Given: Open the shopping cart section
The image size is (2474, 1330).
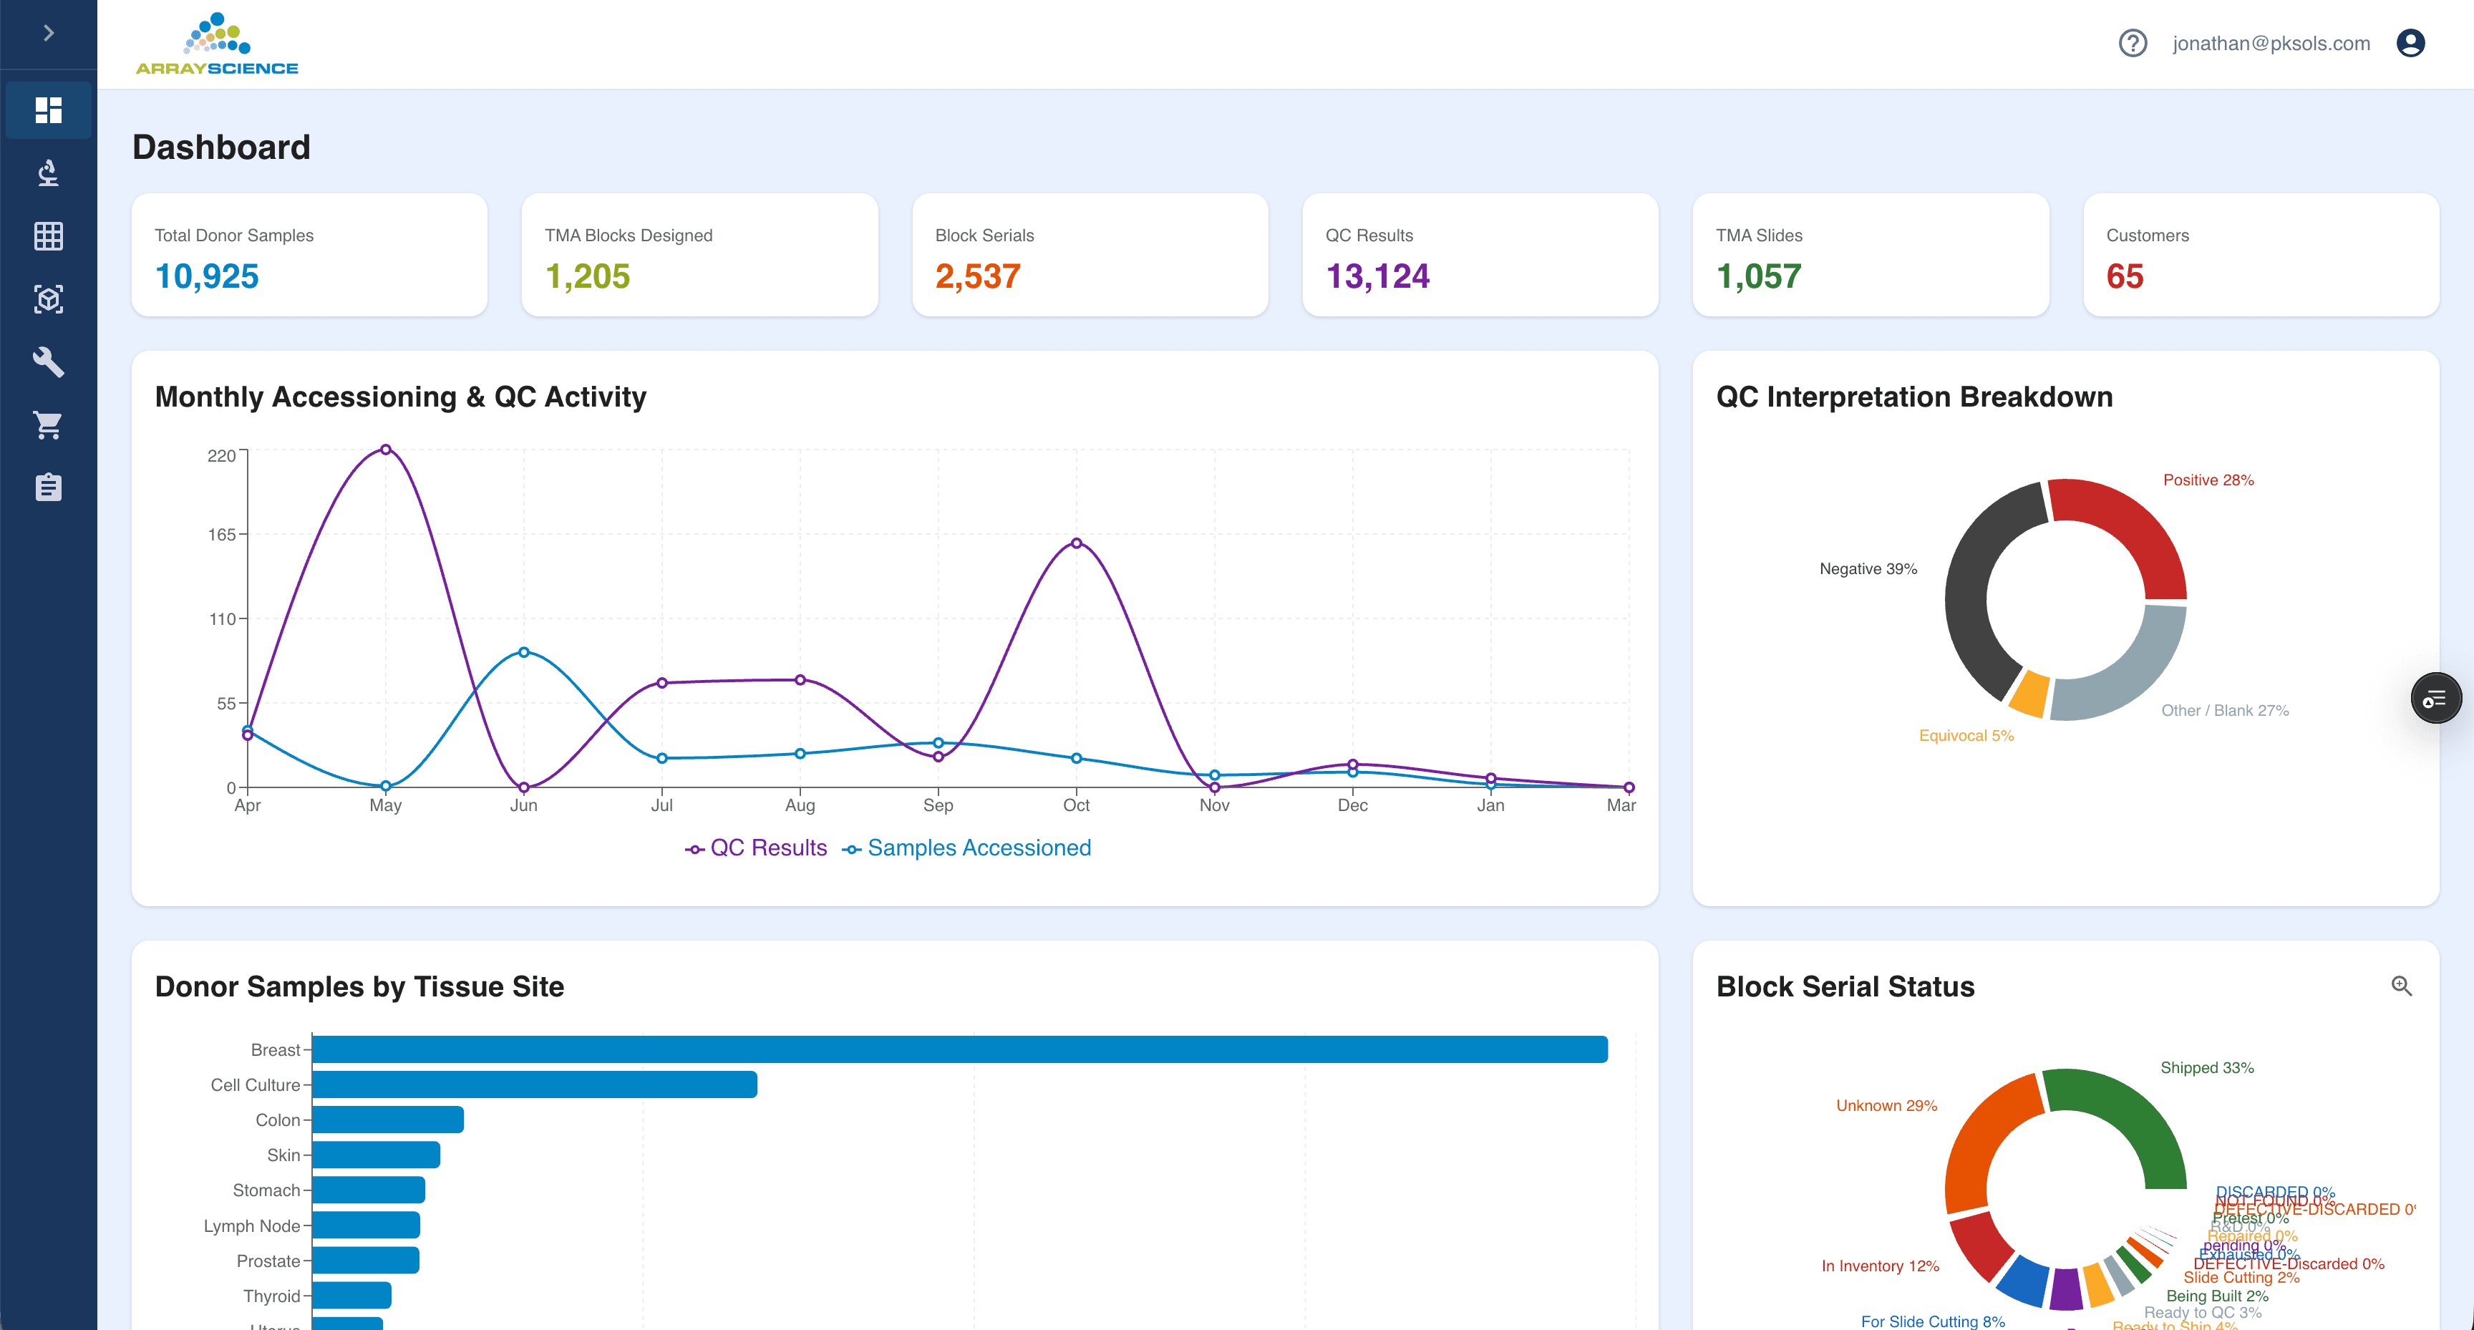Looking at the screenshot, I should click(48, 425).
